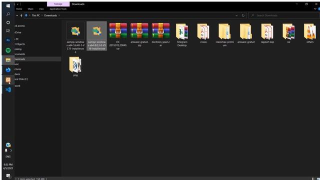Viewport: 320px width, 180px height.
Task: Click Downloads in the address path
Action: [x=50, y=15]
